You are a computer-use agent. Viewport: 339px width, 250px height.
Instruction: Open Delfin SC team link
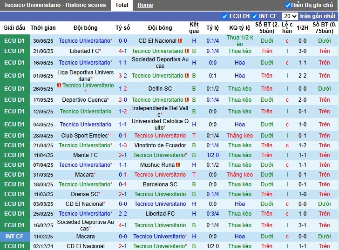click(160, 88)
